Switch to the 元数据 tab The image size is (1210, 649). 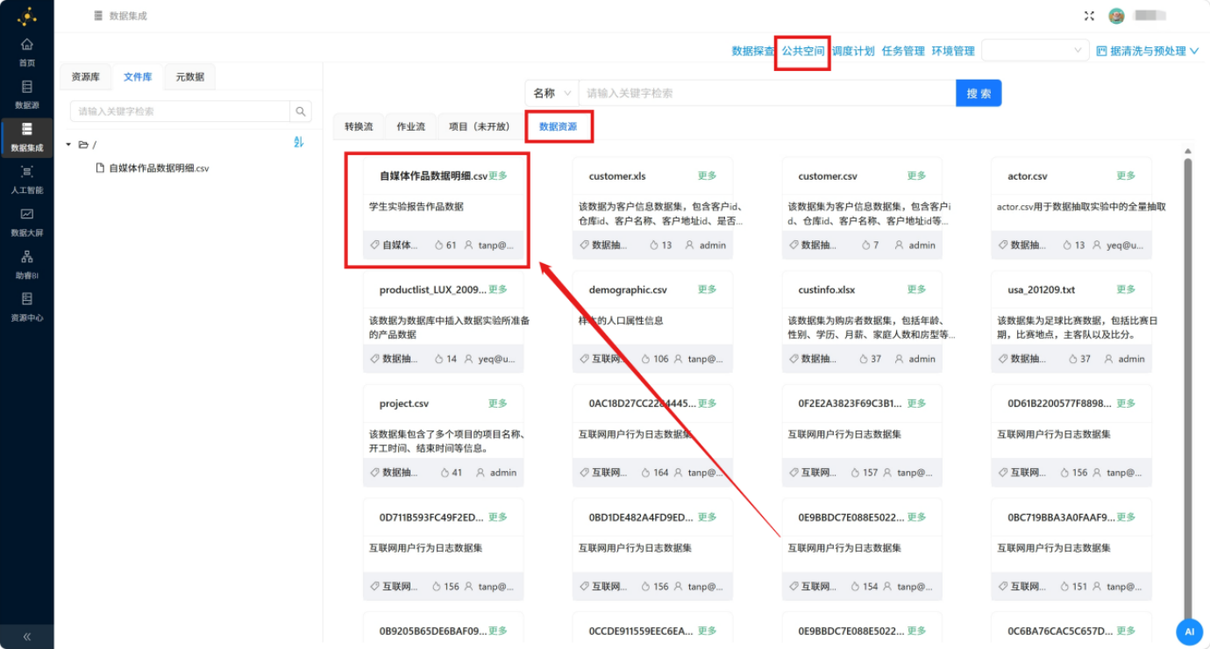point(189,77)
